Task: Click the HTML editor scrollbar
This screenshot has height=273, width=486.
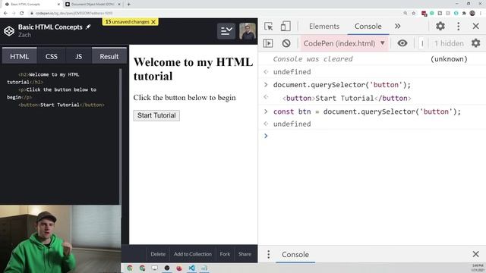Action: coord(120,136)
